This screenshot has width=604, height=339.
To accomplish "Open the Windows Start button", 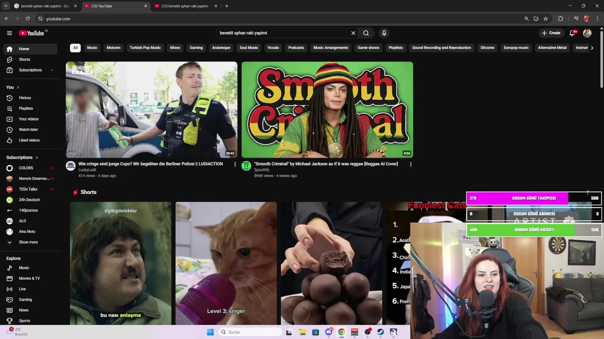I will pos(210,332).
